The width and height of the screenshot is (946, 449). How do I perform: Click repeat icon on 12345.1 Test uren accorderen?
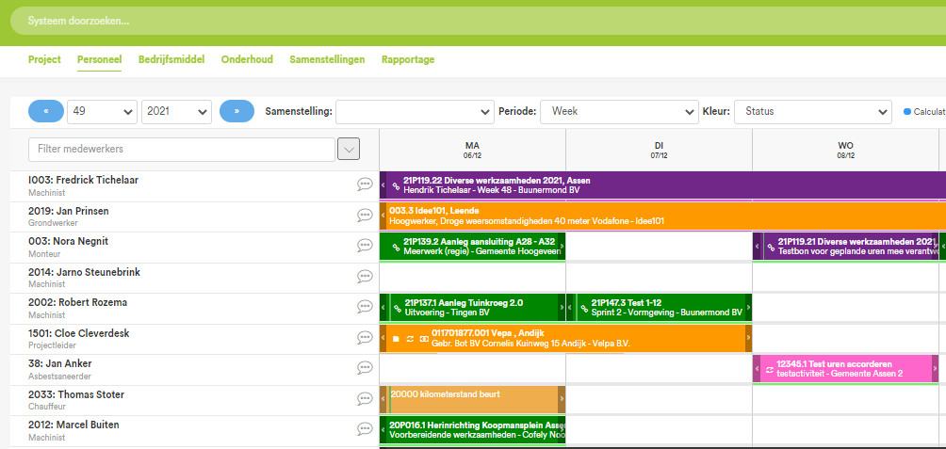point(769,369)
